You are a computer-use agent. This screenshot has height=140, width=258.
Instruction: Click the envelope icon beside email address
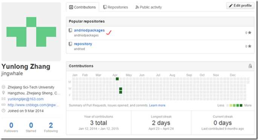3,99
